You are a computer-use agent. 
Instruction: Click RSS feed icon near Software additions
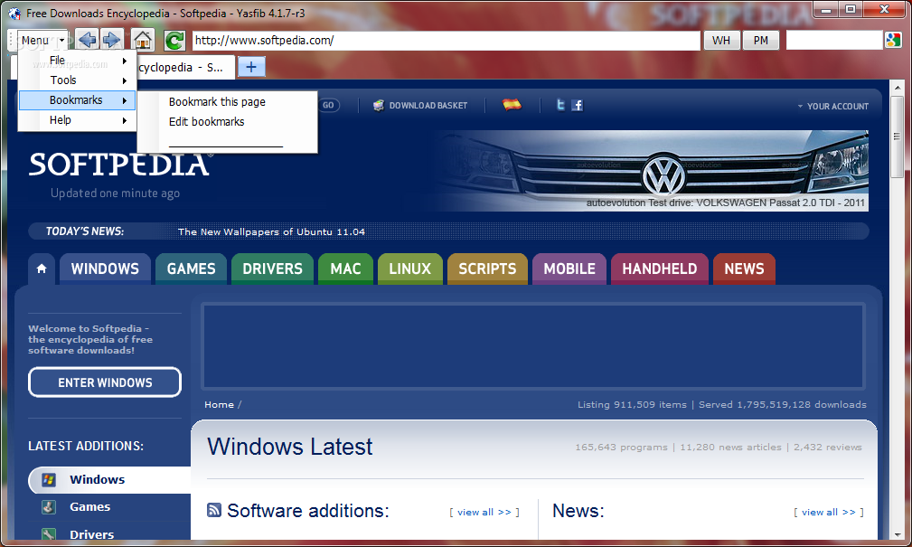(x=214, y=510)
